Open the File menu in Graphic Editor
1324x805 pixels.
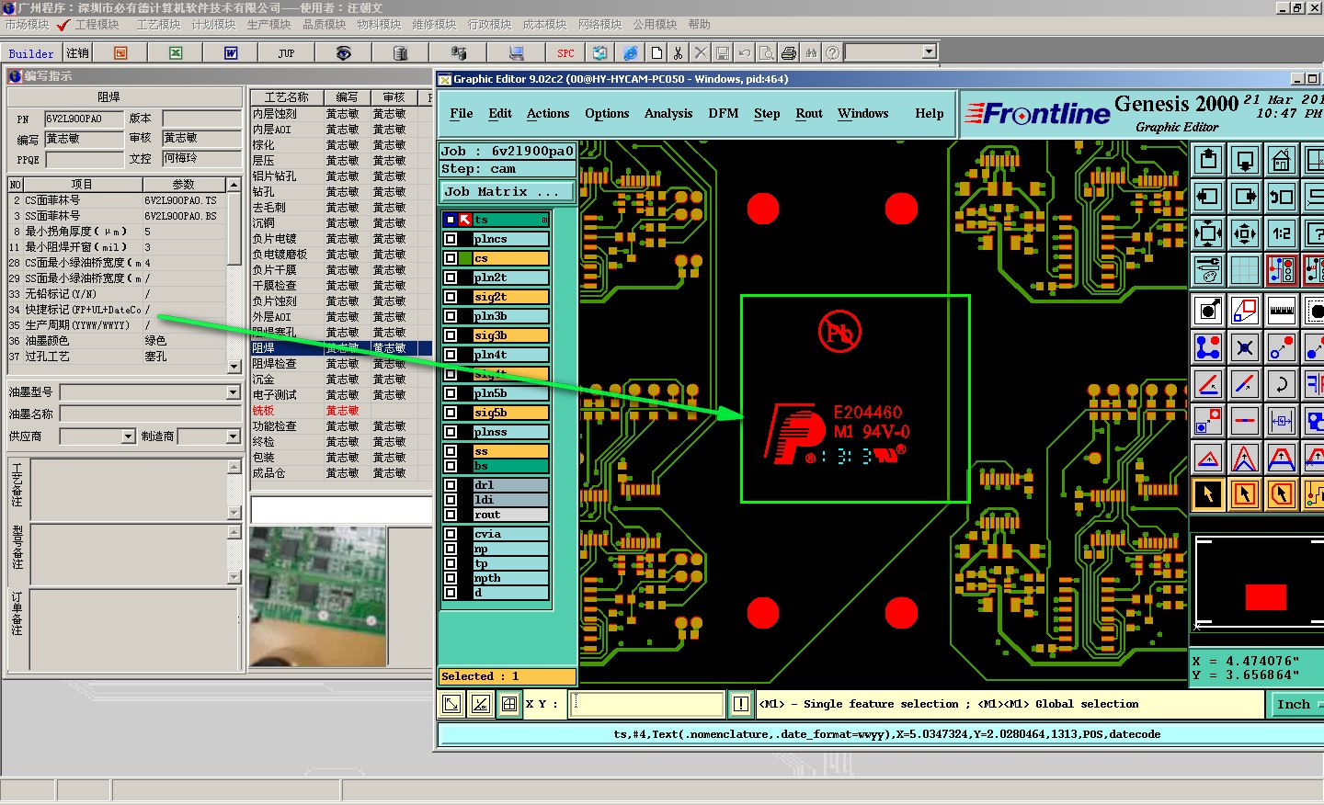pos(462,113)
